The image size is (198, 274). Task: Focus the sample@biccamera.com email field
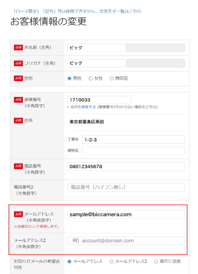coord(126,215)
